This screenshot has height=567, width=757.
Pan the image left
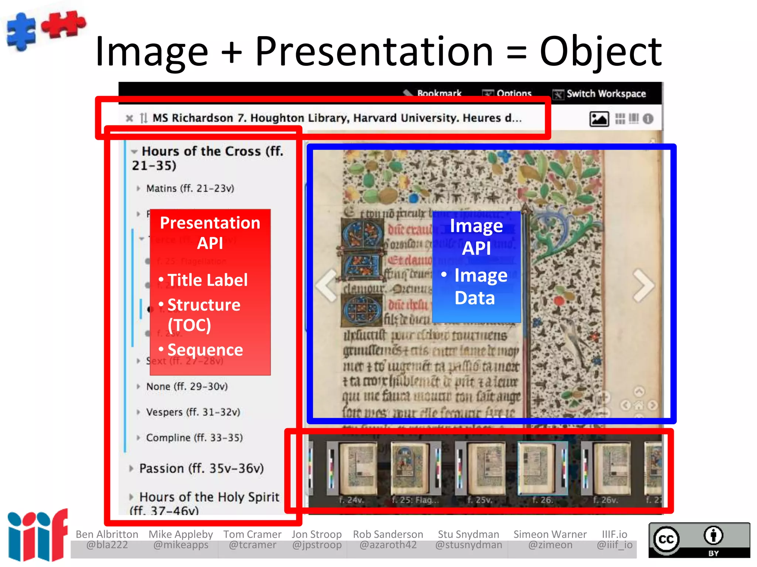(625, 405)
